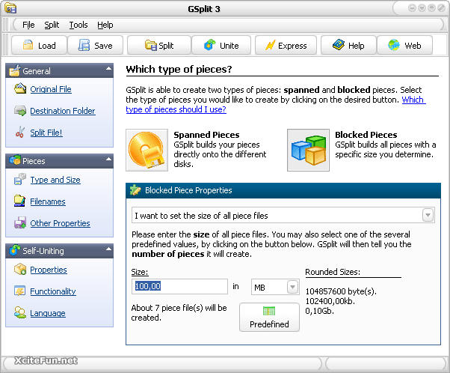Click the Functionality icon
This screenshot has width=450, height=373.
click(x=20, y=291)
